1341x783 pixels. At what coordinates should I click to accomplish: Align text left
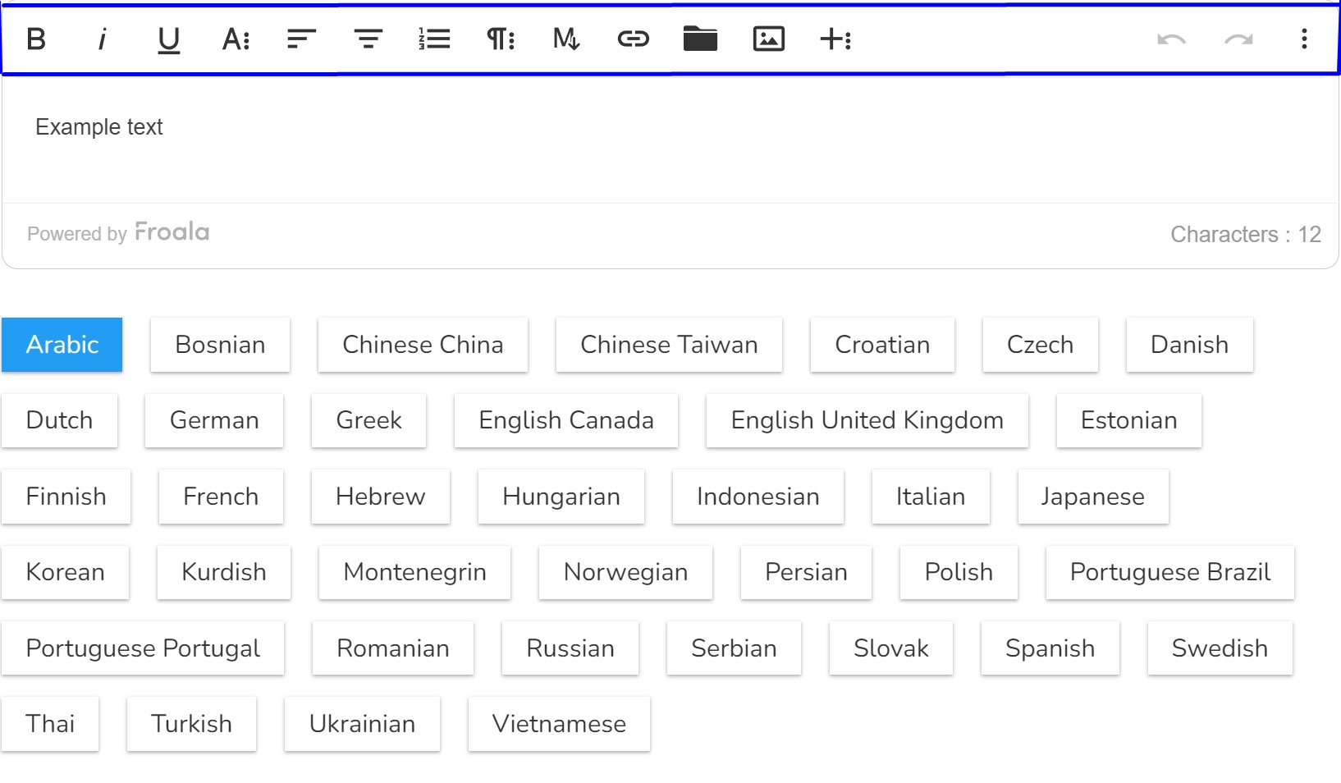pos(301,39)
